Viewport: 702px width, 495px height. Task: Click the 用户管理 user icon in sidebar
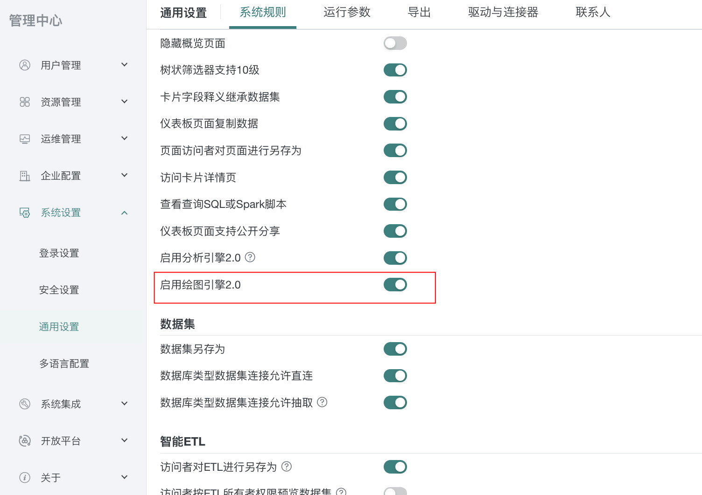pos(25,65)
